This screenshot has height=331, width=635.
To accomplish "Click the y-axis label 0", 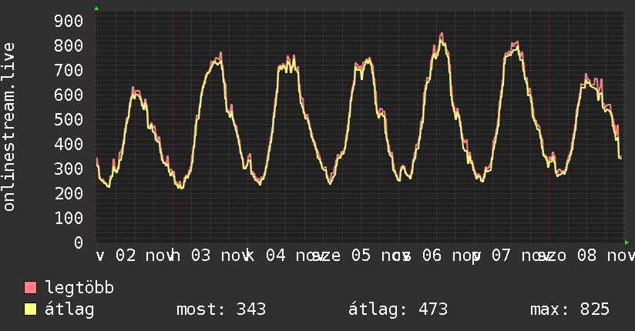I will (79, 242).
